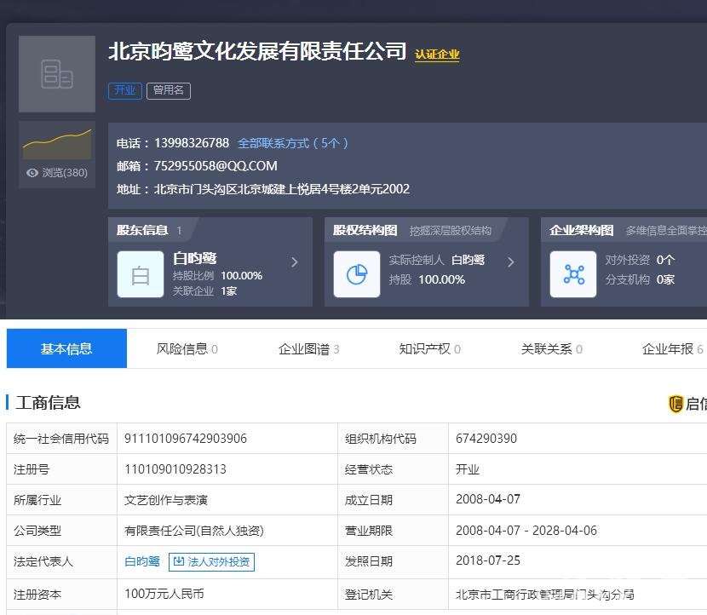
Task: Go to the 关联关系 tab
Action: pos(551,349)
